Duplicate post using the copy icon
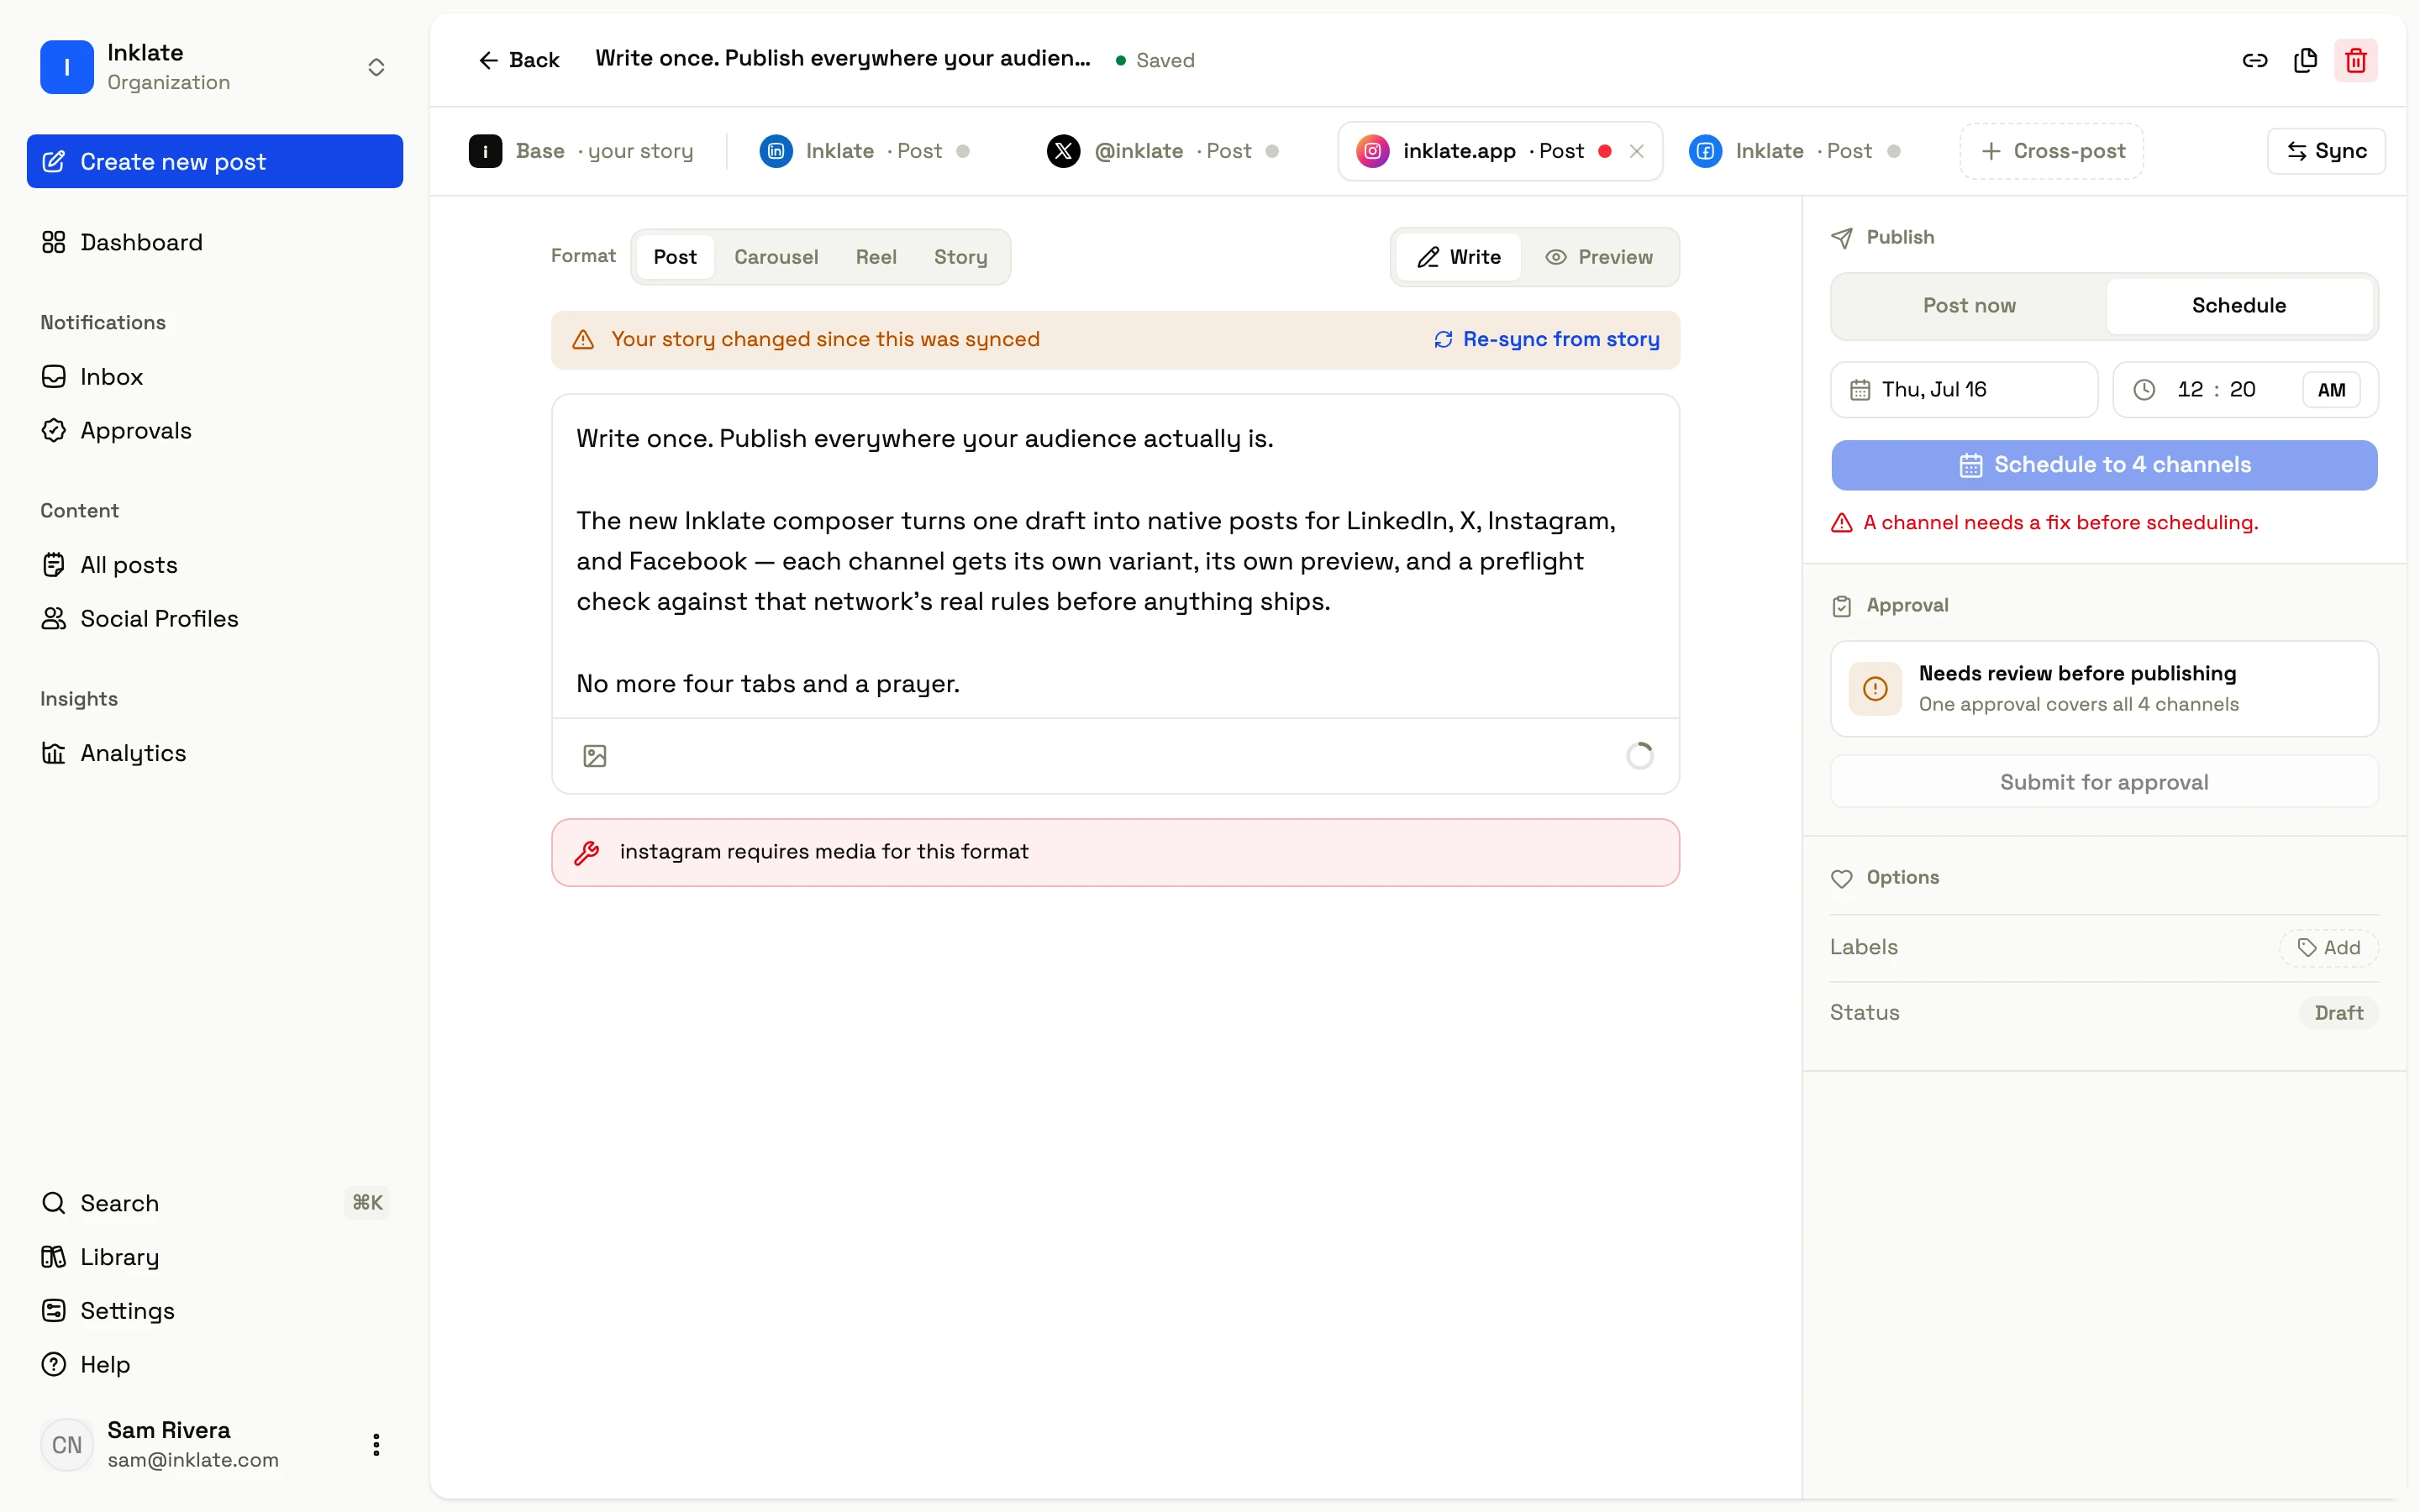Screen dimensions: 2420x1512 [x=2305, y=61]
